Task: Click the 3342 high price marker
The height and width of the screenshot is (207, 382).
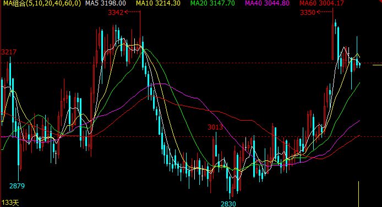Action: click(x=116, y=13)
